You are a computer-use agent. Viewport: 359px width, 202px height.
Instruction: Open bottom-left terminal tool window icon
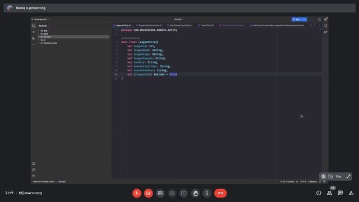[34, 164]
